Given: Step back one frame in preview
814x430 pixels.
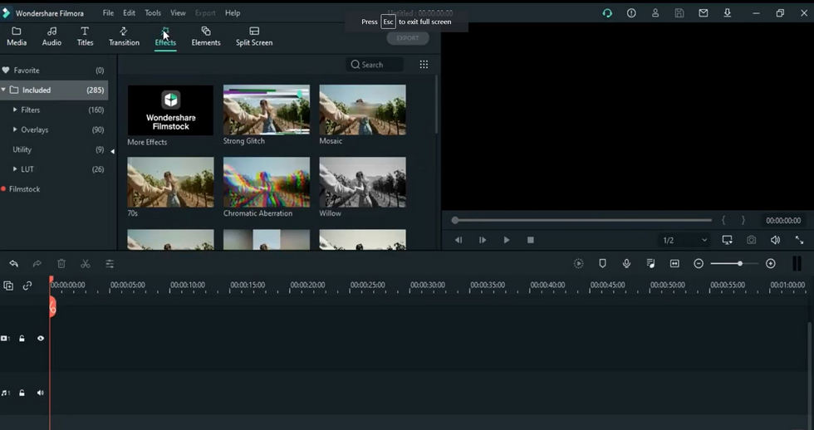Looking at the screenshot, I should pos(458,240).
